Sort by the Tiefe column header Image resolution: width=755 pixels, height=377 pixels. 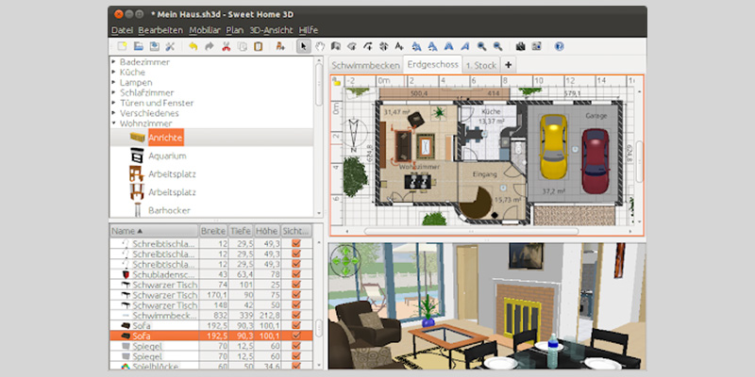pyautogui.click(x=241, y=231)
